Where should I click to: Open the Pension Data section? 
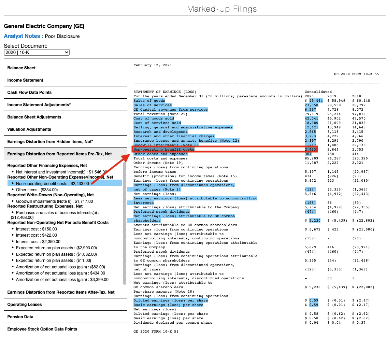[x=66, y=317]
